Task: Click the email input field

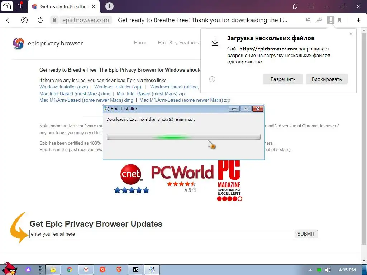Action: pos(161,234)
